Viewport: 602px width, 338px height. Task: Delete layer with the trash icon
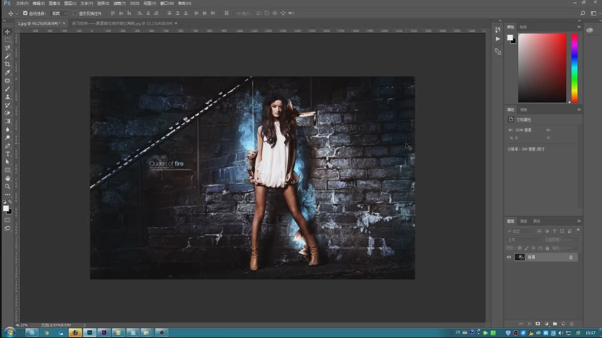572,324
